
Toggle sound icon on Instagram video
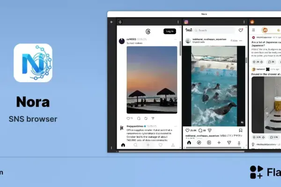click(x=242, y=122)
